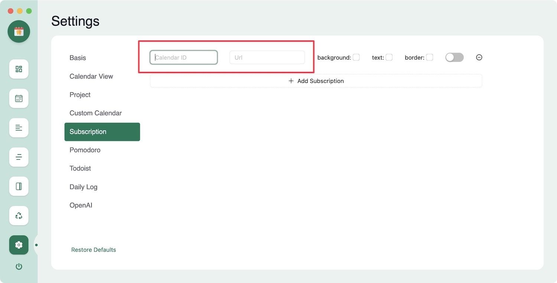Click the settings gear icon in sidebar
Screen dimensions: 557x283
coord(19,245)
